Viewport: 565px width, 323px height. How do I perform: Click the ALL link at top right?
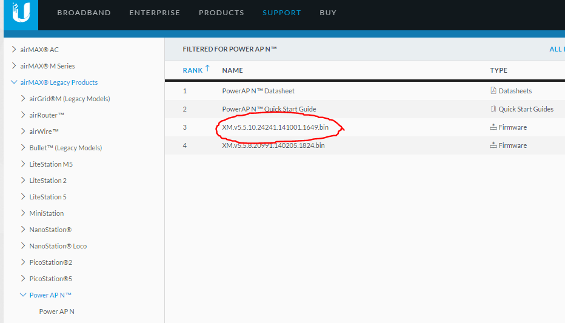point(557,49)
